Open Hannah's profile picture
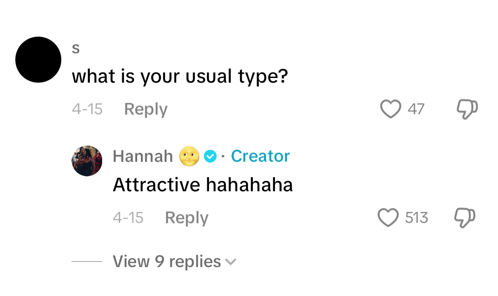The image size is (498, 296). coord(87,161)
